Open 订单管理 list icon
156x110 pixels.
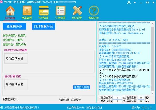(x=60, y=11)
